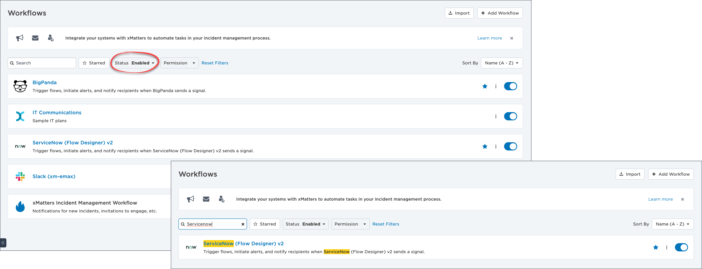Open Learn more link in back window banner
The height and width of the screenshot is (269, 702).
[x=489, y=38]
